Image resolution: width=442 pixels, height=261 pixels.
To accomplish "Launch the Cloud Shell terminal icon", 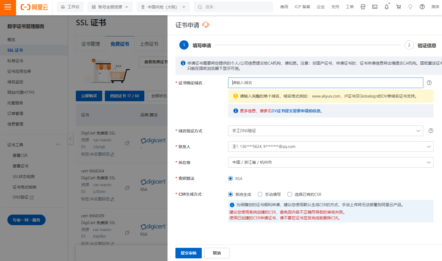I will [x=375, y=7].
